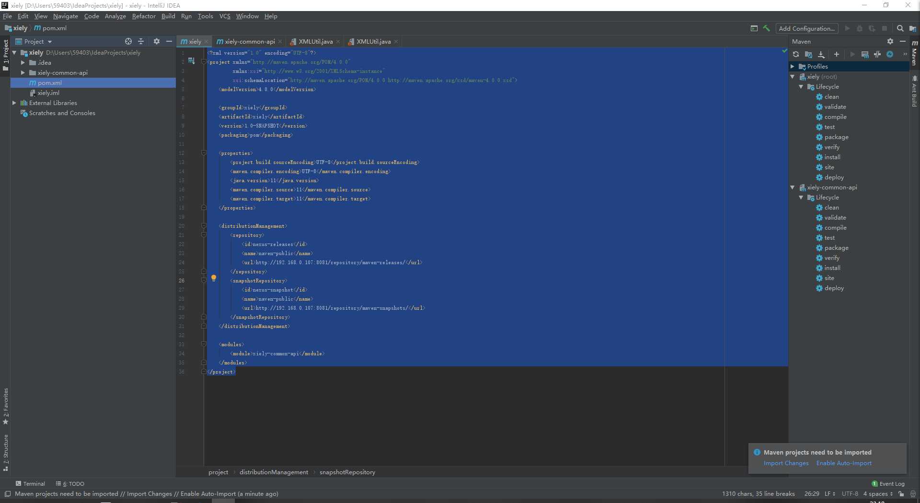Click the intention lightbulb on line 26

coord(214,278)
